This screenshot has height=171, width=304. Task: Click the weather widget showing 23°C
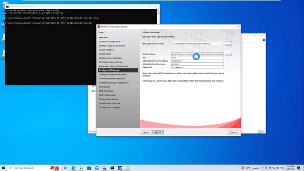click(x=250, y=168)
